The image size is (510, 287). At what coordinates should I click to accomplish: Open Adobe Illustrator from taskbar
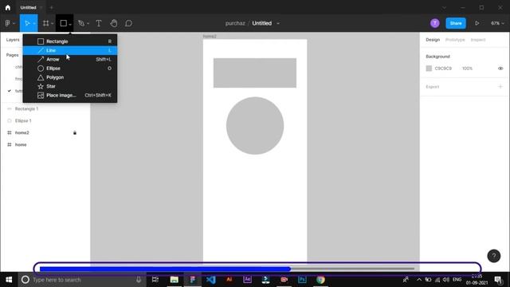pyautogui.click(x=229, y=280)
